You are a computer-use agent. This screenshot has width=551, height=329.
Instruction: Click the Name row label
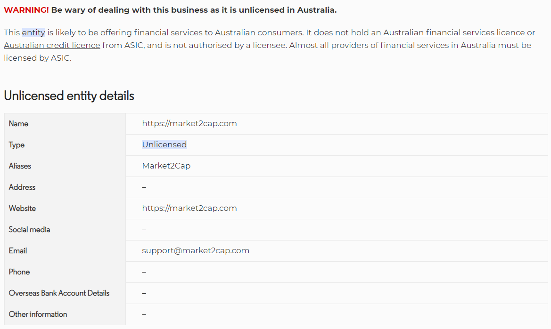[18, 124]
